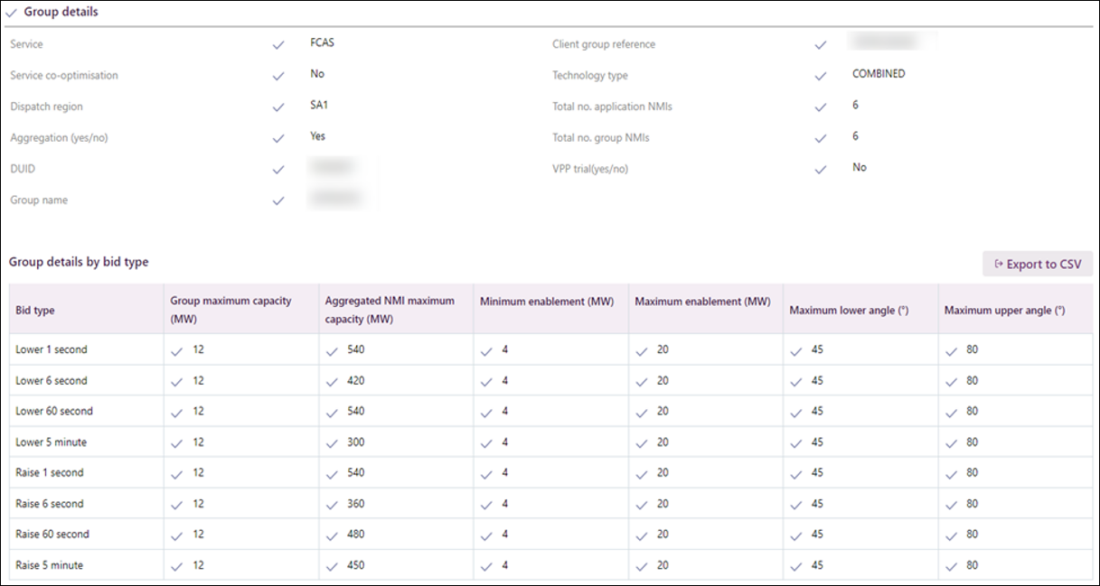Click Group maximum capacity (MW) column header

[230, 310]
